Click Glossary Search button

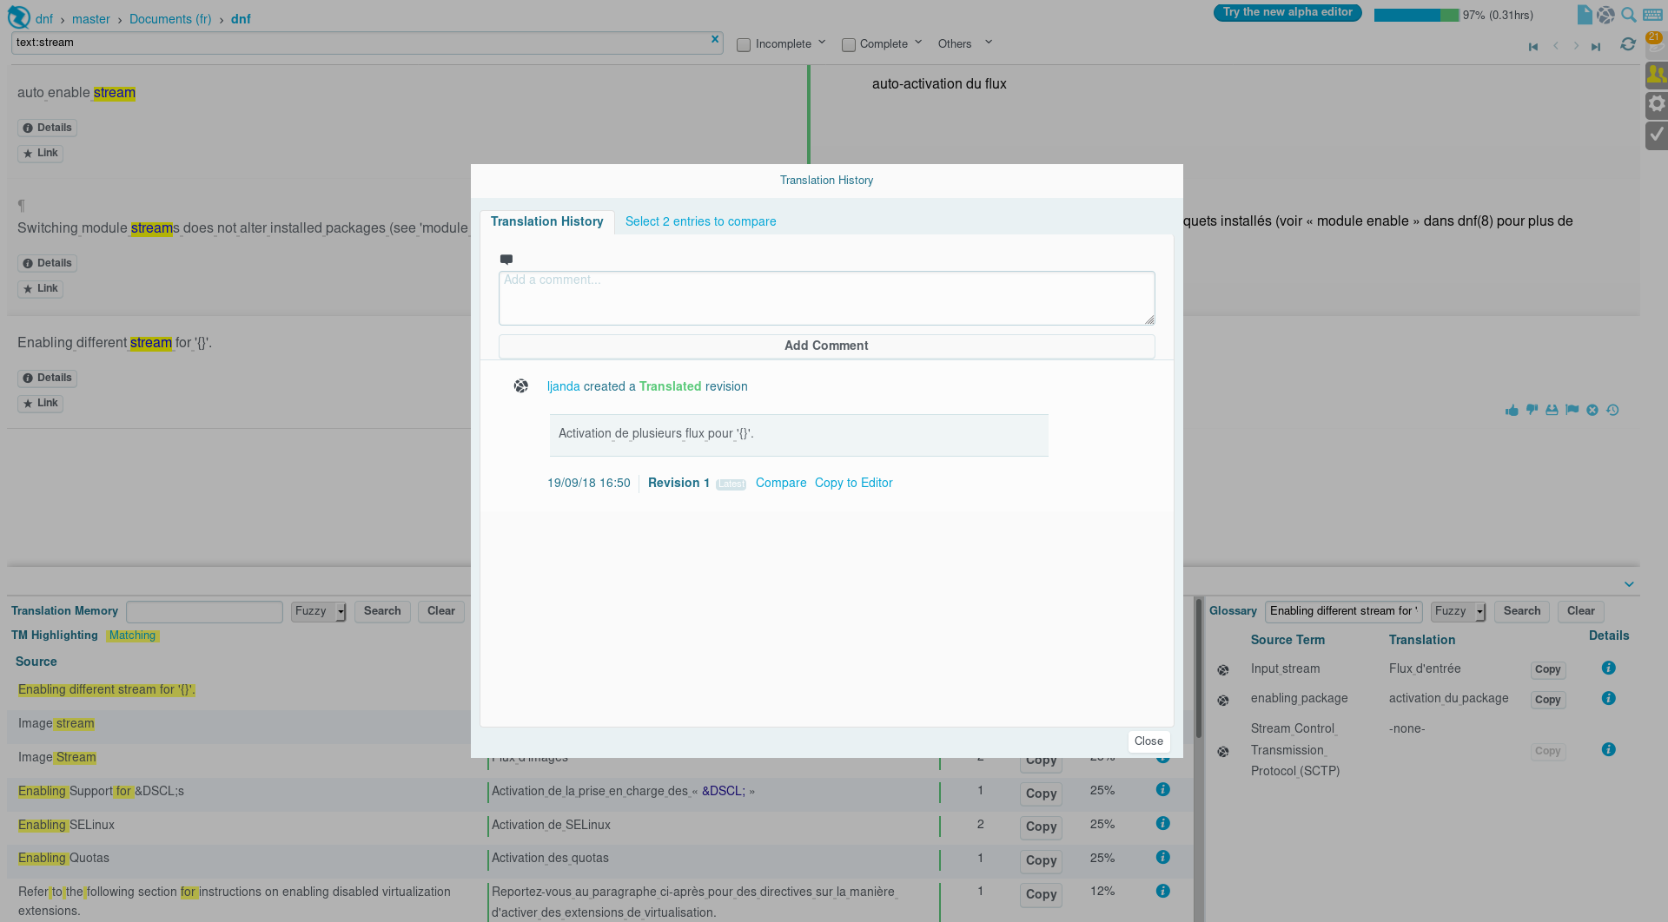[1522, 611]
